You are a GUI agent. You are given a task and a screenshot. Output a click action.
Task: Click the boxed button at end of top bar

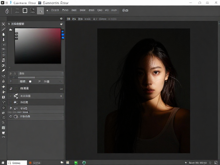click(x=125, y=10)
